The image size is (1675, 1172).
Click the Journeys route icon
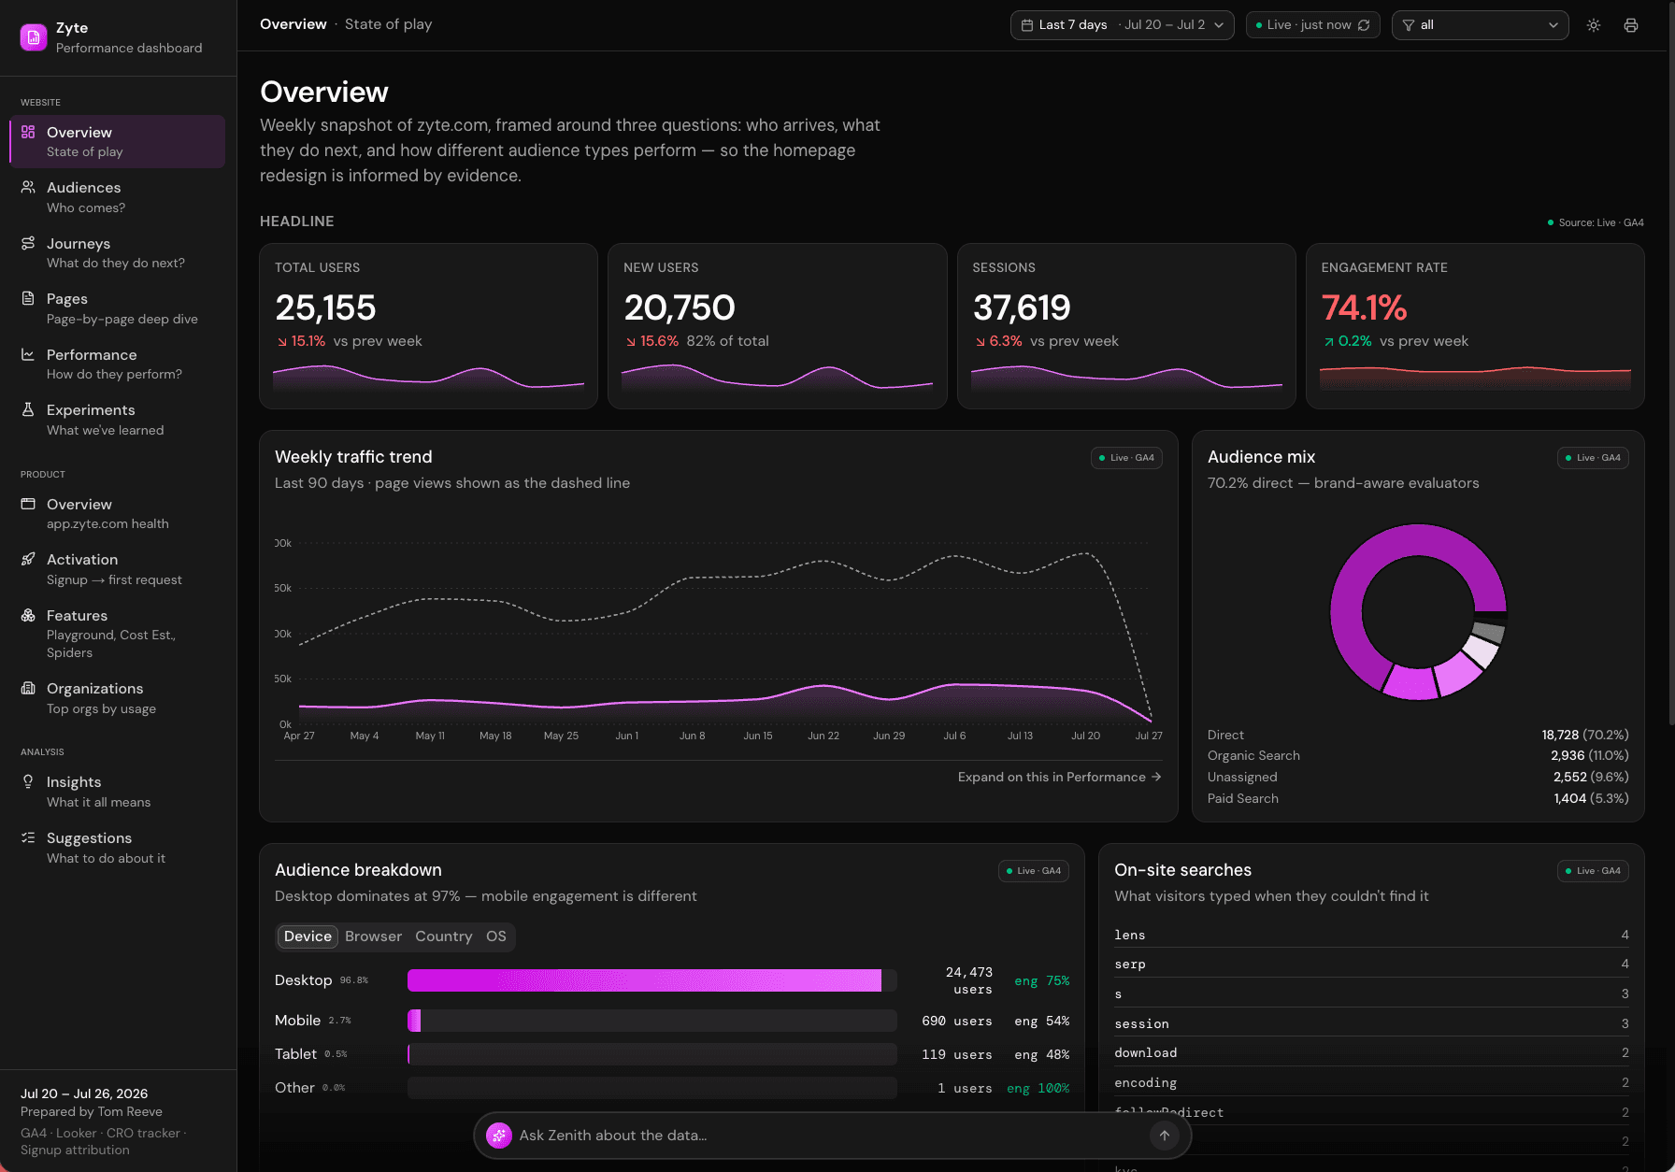[28, 243]
